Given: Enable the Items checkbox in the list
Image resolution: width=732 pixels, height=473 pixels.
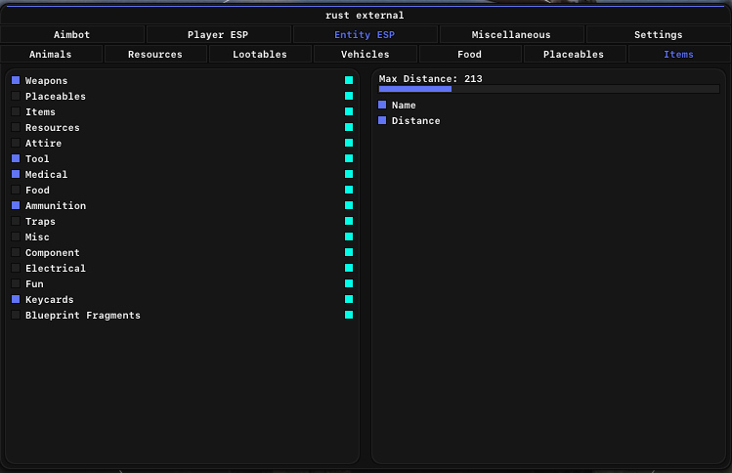Looking at the screenshot, I should 16,111.
